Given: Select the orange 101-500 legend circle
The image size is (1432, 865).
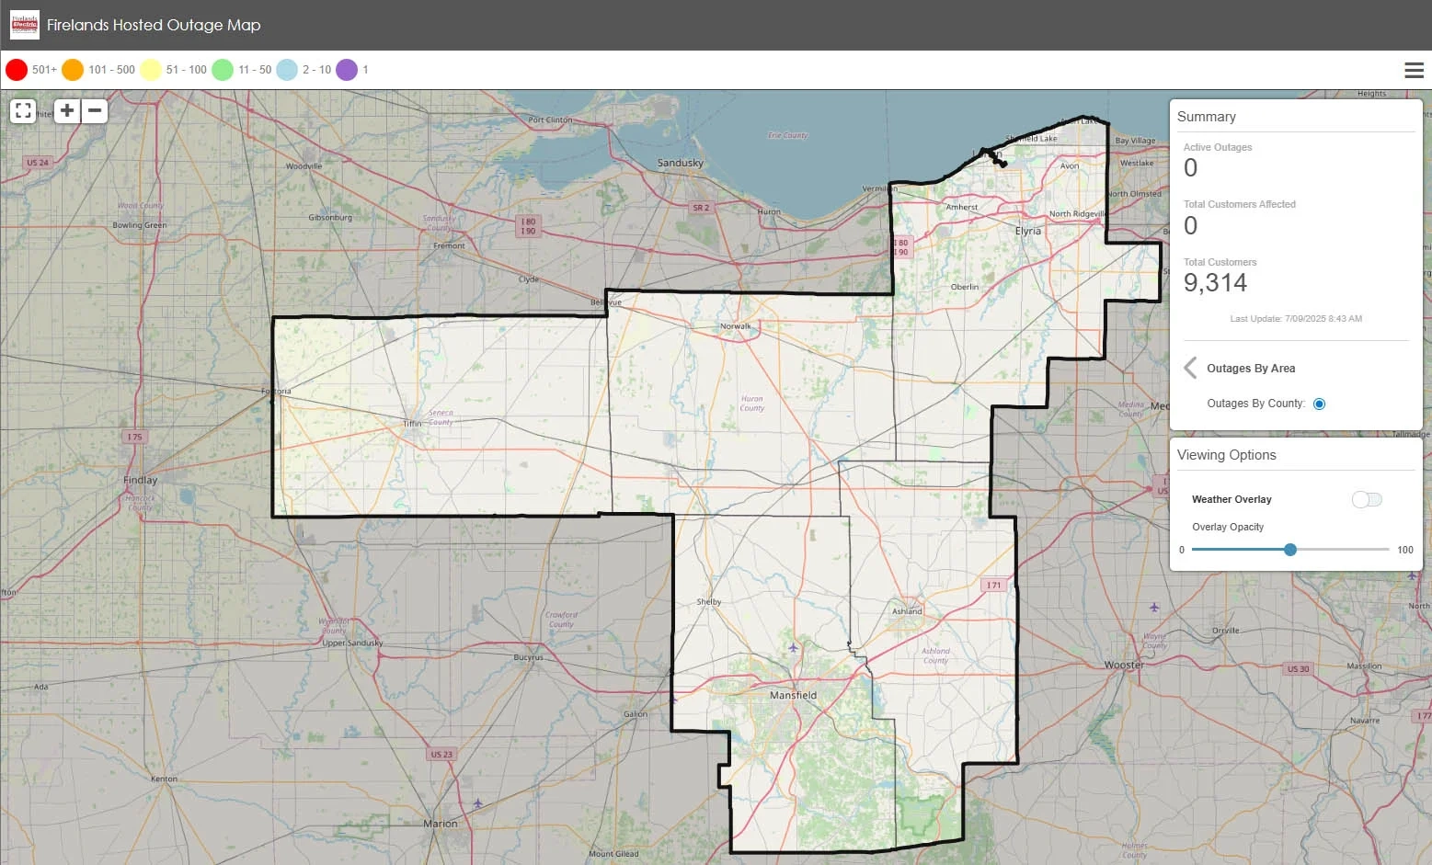Looking at the screenshot, I should click(74, 69).
